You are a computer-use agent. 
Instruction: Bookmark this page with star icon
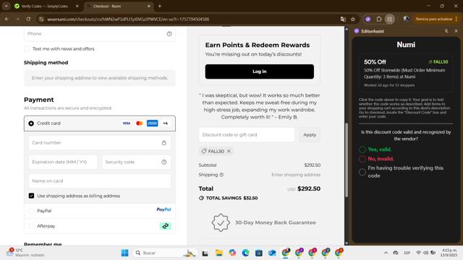[353, 19]
